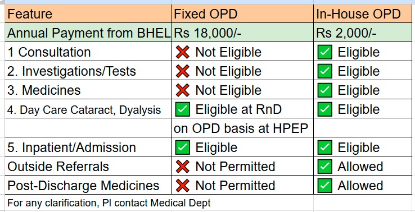Select the clarification note contact Medical Dept
Screen dimensions: 415x212
[x=109, y=203]
